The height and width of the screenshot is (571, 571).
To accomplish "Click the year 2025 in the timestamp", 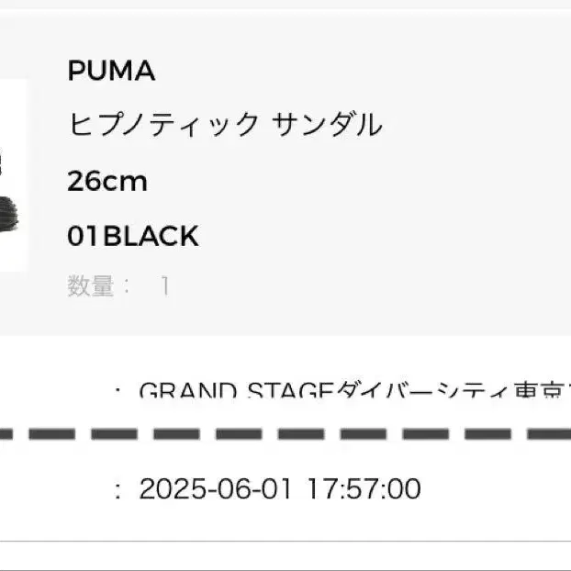I will click(x=165, y=488).
